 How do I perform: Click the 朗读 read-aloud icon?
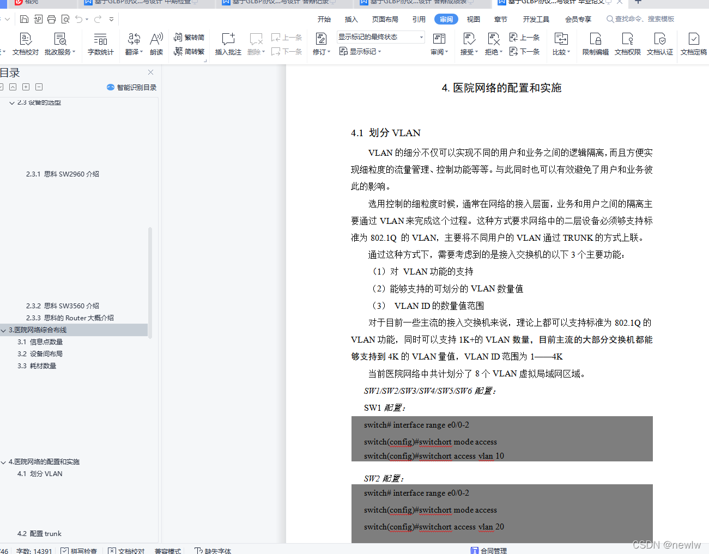(x=156, y=44)
